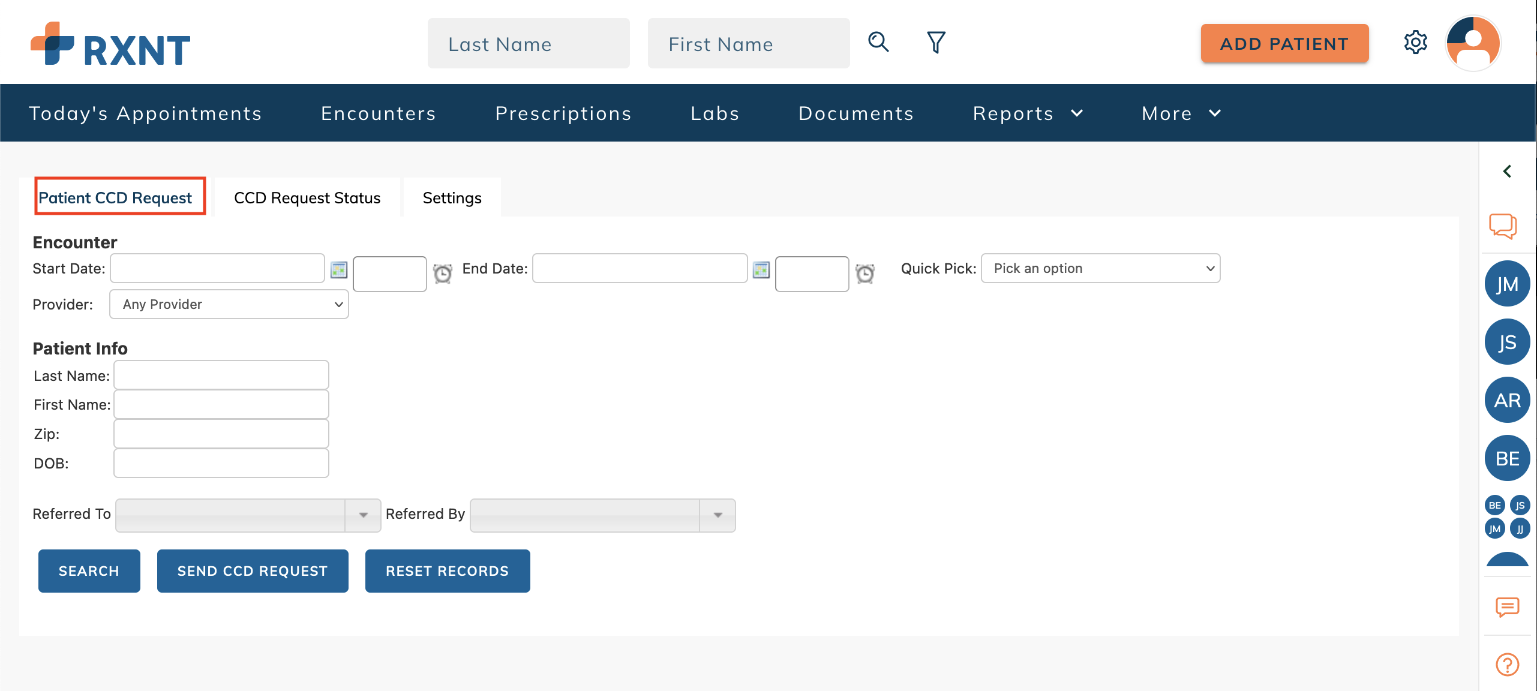Open the small JJ group avatar
This screenshot has height=691, width=1537.
[x=1520, y=528]
